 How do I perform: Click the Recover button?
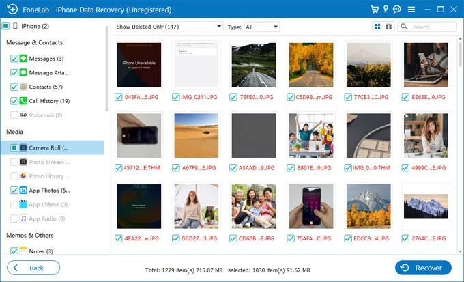click(423, 268)
